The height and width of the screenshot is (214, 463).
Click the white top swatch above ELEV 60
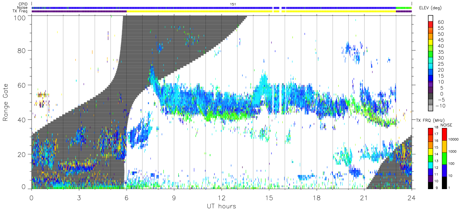point(431,19)
